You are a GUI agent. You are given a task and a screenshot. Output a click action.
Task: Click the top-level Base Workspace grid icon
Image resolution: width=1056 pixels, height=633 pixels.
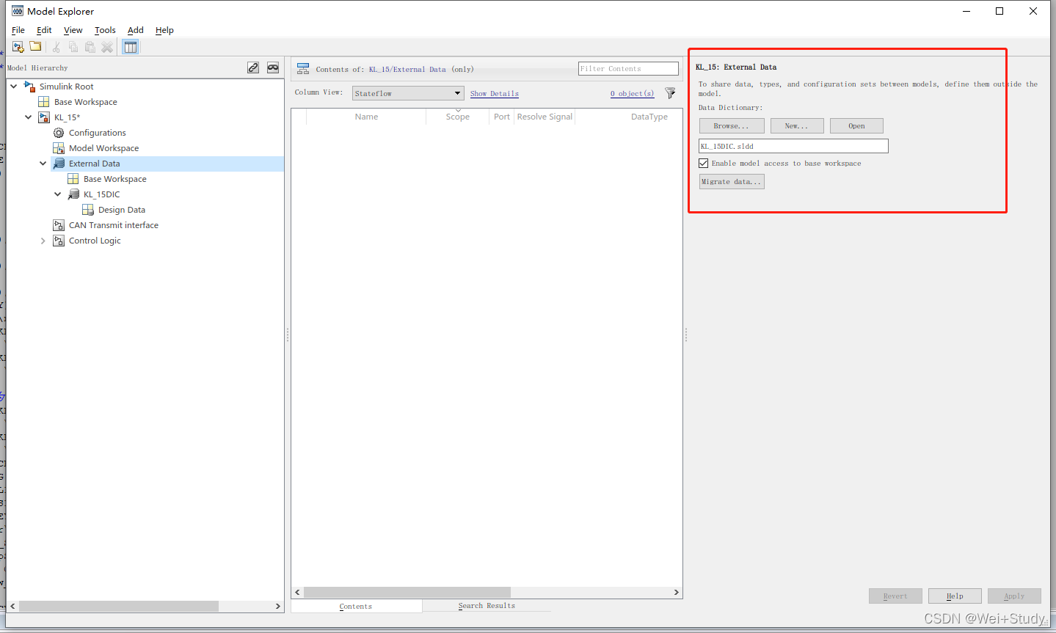(44, 102)
